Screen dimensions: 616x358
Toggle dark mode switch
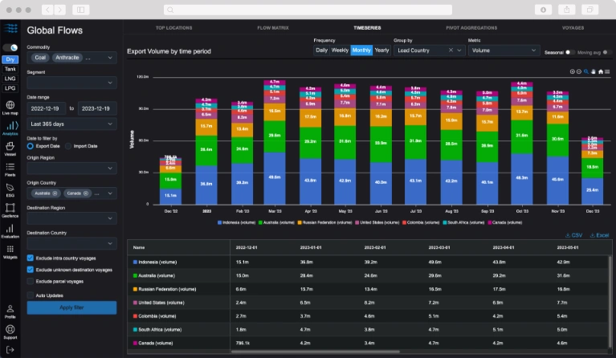coord(10,48)
